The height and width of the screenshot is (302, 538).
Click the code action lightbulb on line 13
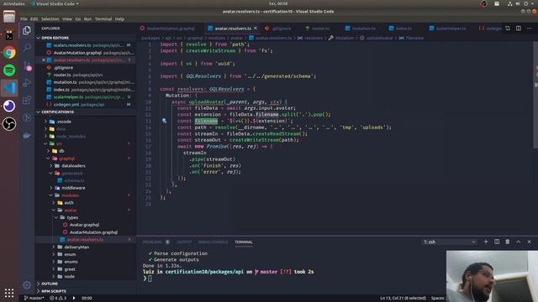pyautogui.click(x=165, y=121)
